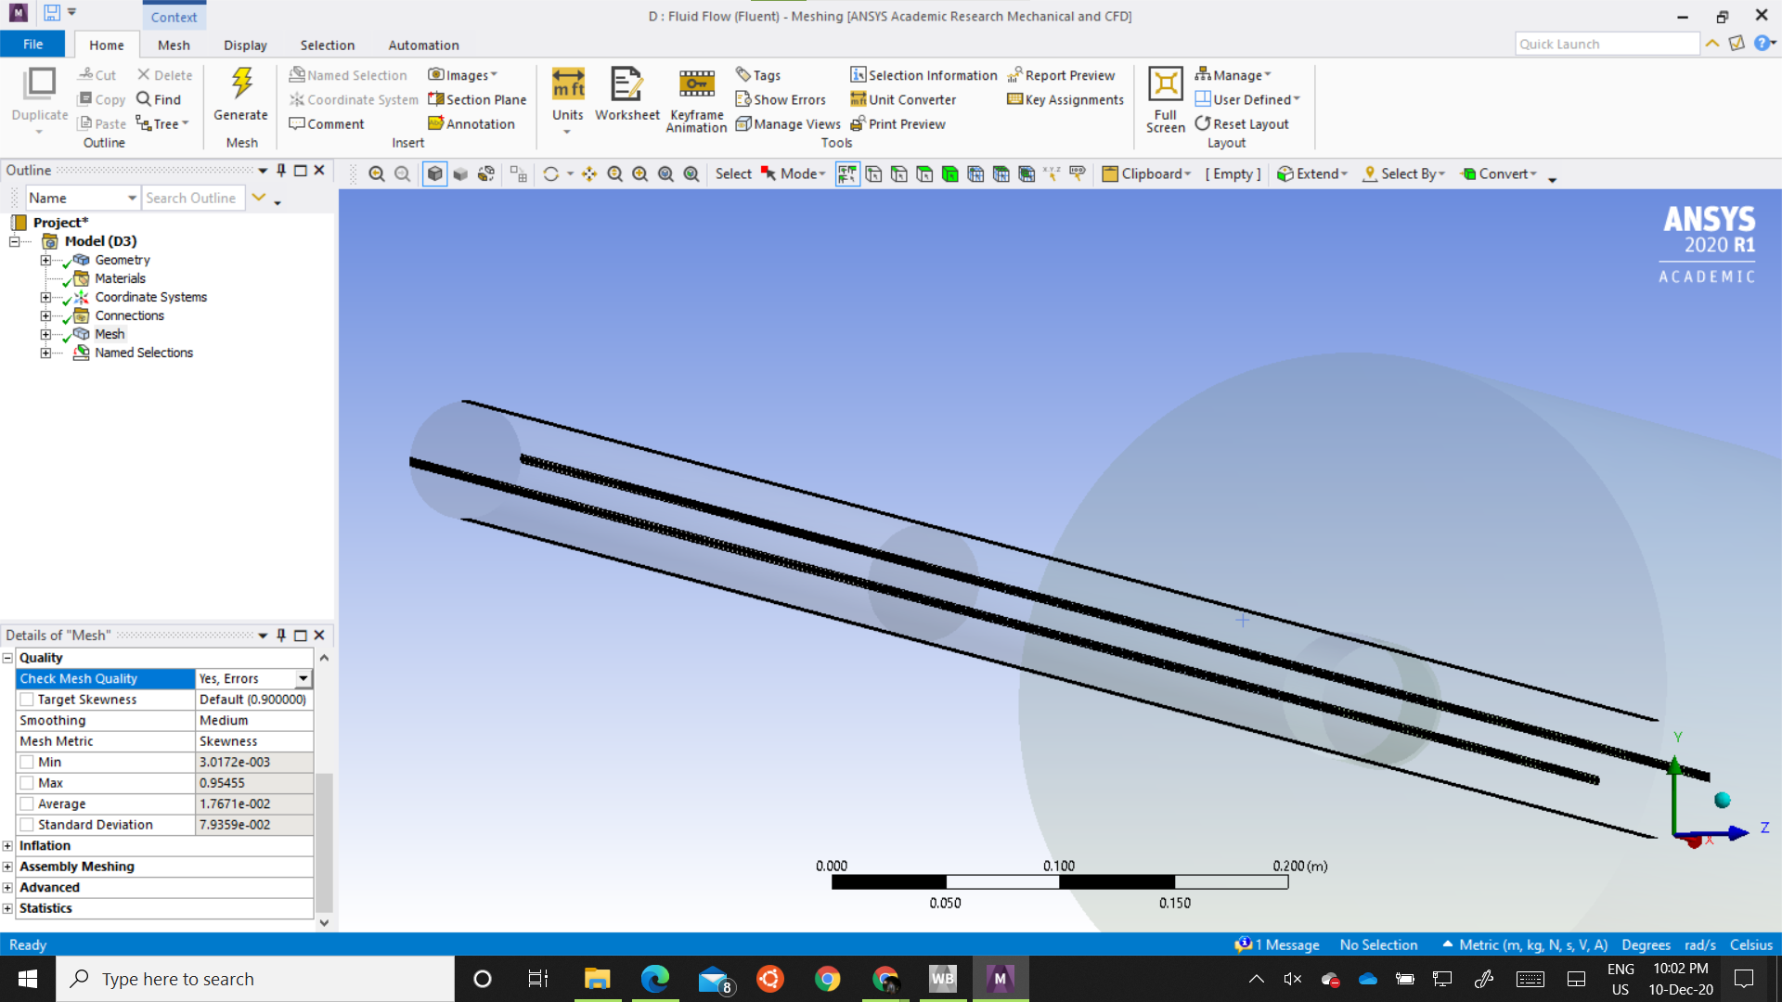Expand the Coordinate Systems node
Viewport: 1782px width, 1002px height.
point(45,297)
